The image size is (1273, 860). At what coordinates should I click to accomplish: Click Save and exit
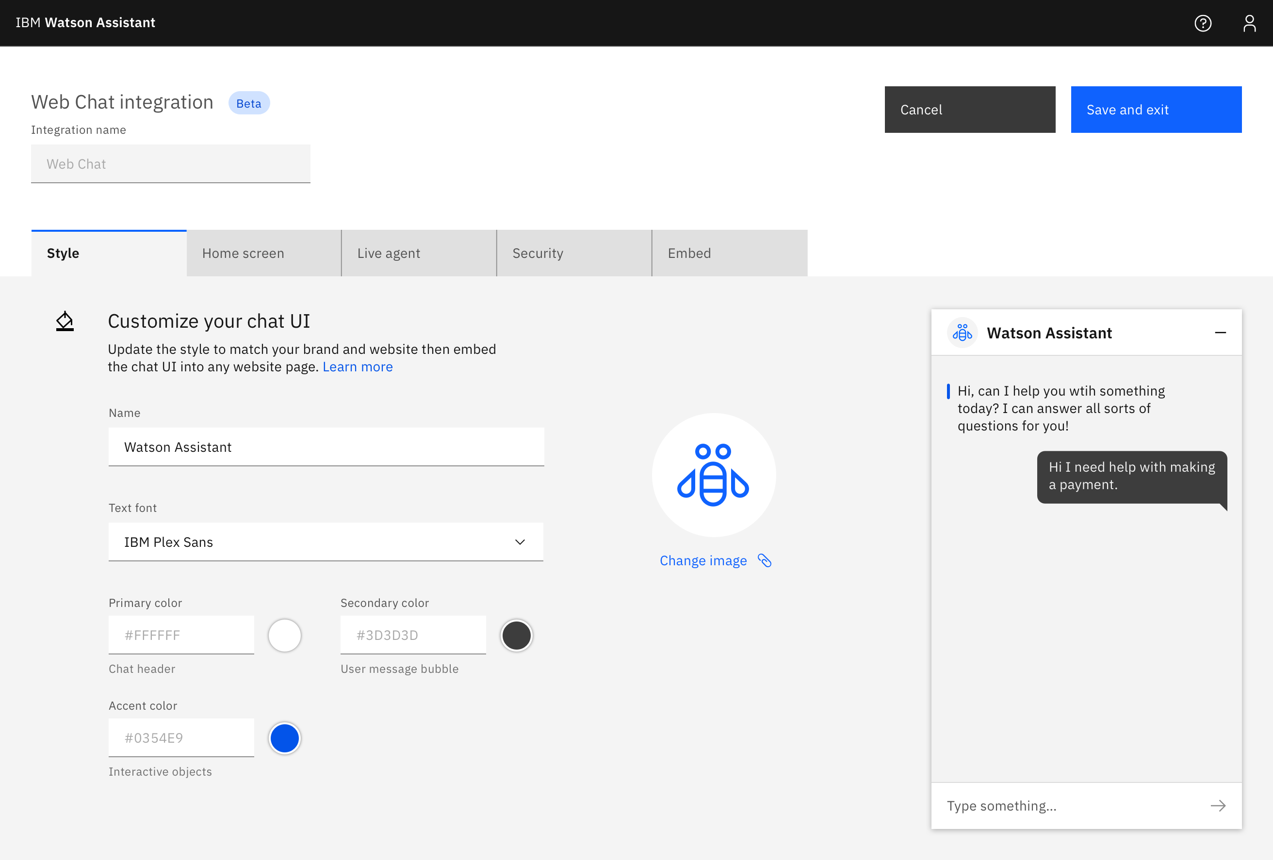pos(1156,110)
